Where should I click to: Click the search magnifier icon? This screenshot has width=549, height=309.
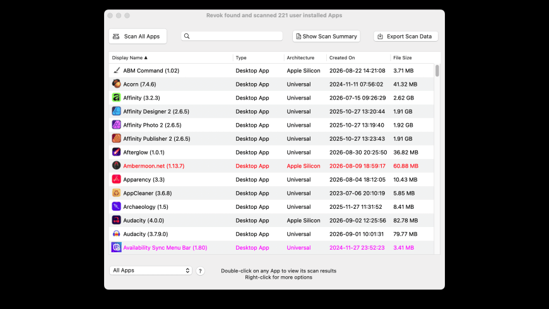click(x=187, y=36)
